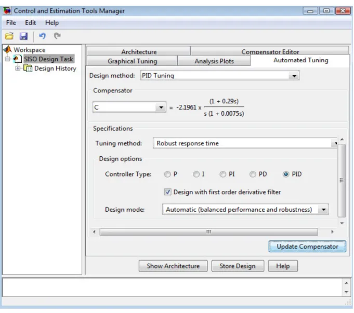This screenshot has width=354, height=313.
Task: Click the Design History folder icon
Action: pos(28,68)
